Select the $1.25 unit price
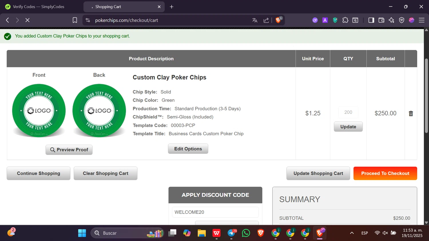This screenshot has height=241, width=429. point(313,113)
